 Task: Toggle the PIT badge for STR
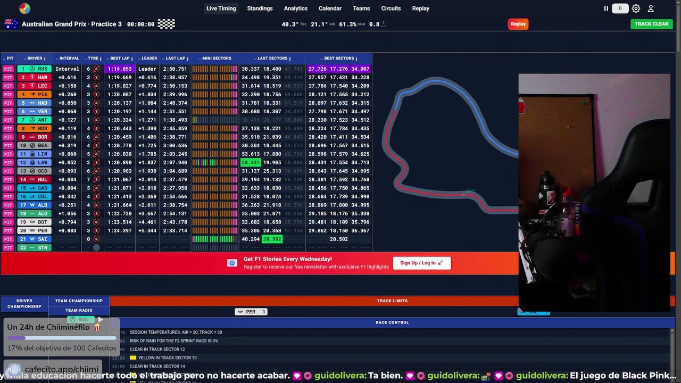tap(8, 248)
